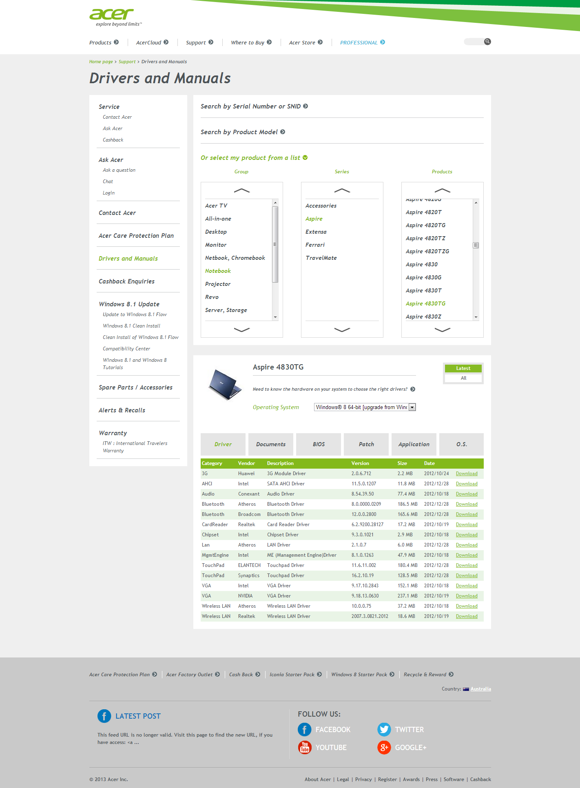Switch to the Documents tab
The height and width of the screenshot is (788, 580).
(x=271, y=444)
